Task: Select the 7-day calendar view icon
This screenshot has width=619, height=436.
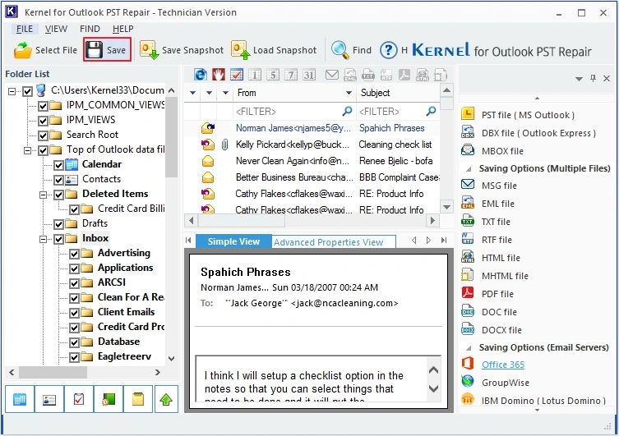Action: [291, 74]
